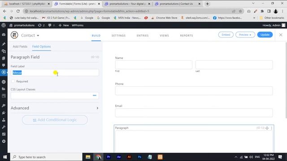
Task: Switch to the Views tab
Action: pos(164,35)
